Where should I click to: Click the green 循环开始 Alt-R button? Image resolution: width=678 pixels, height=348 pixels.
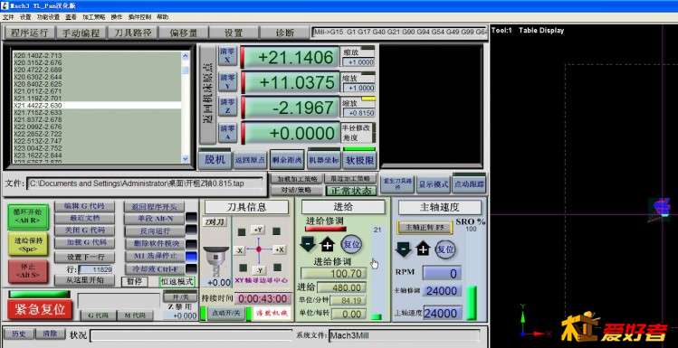click(28, 217)
